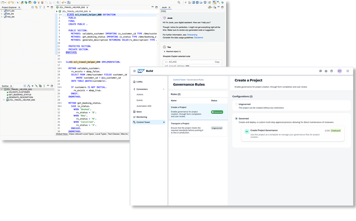Click the Joule diamond logo icon
Screen dimensions: 356x221
(x=164, y=18)
